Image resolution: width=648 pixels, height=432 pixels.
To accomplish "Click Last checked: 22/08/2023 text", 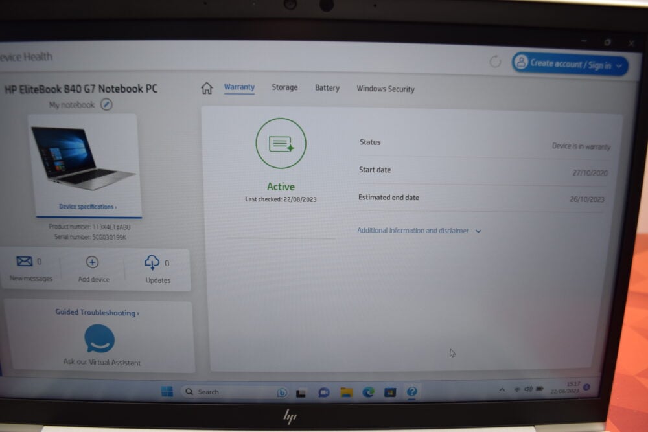I will click(281, 199).
